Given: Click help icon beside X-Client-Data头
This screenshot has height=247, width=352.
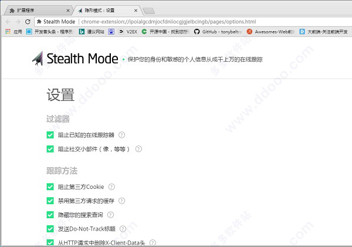Looking at the screenshot, I should pyautogui.click(x=153, y=242).
